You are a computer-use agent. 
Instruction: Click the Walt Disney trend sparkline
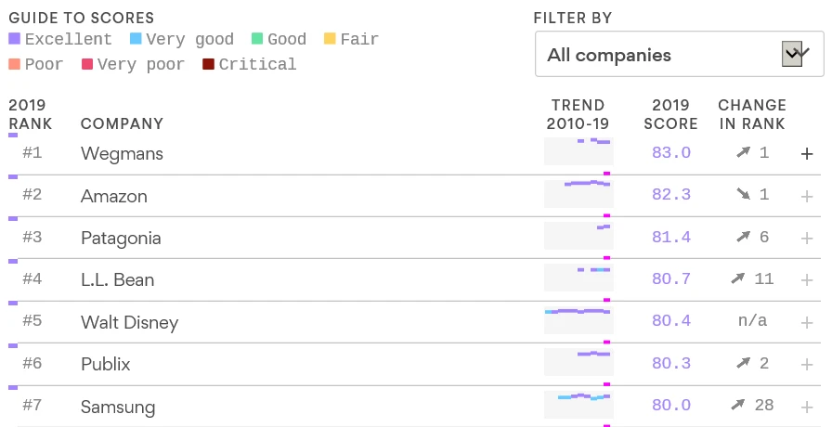point(578,319)
